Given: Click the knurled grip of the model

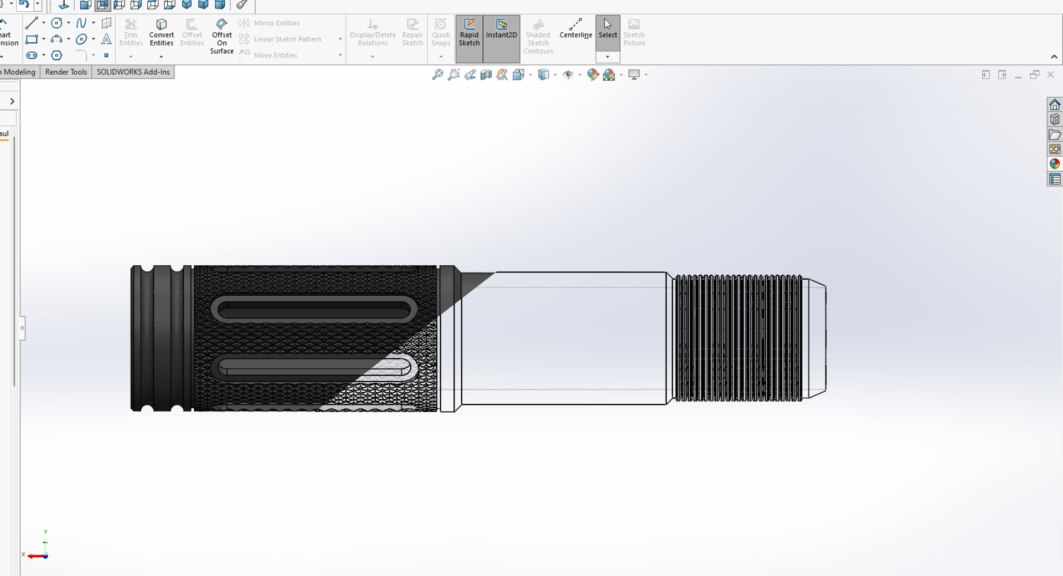Looking at the screenshot, I should click(x=316, y=338).
